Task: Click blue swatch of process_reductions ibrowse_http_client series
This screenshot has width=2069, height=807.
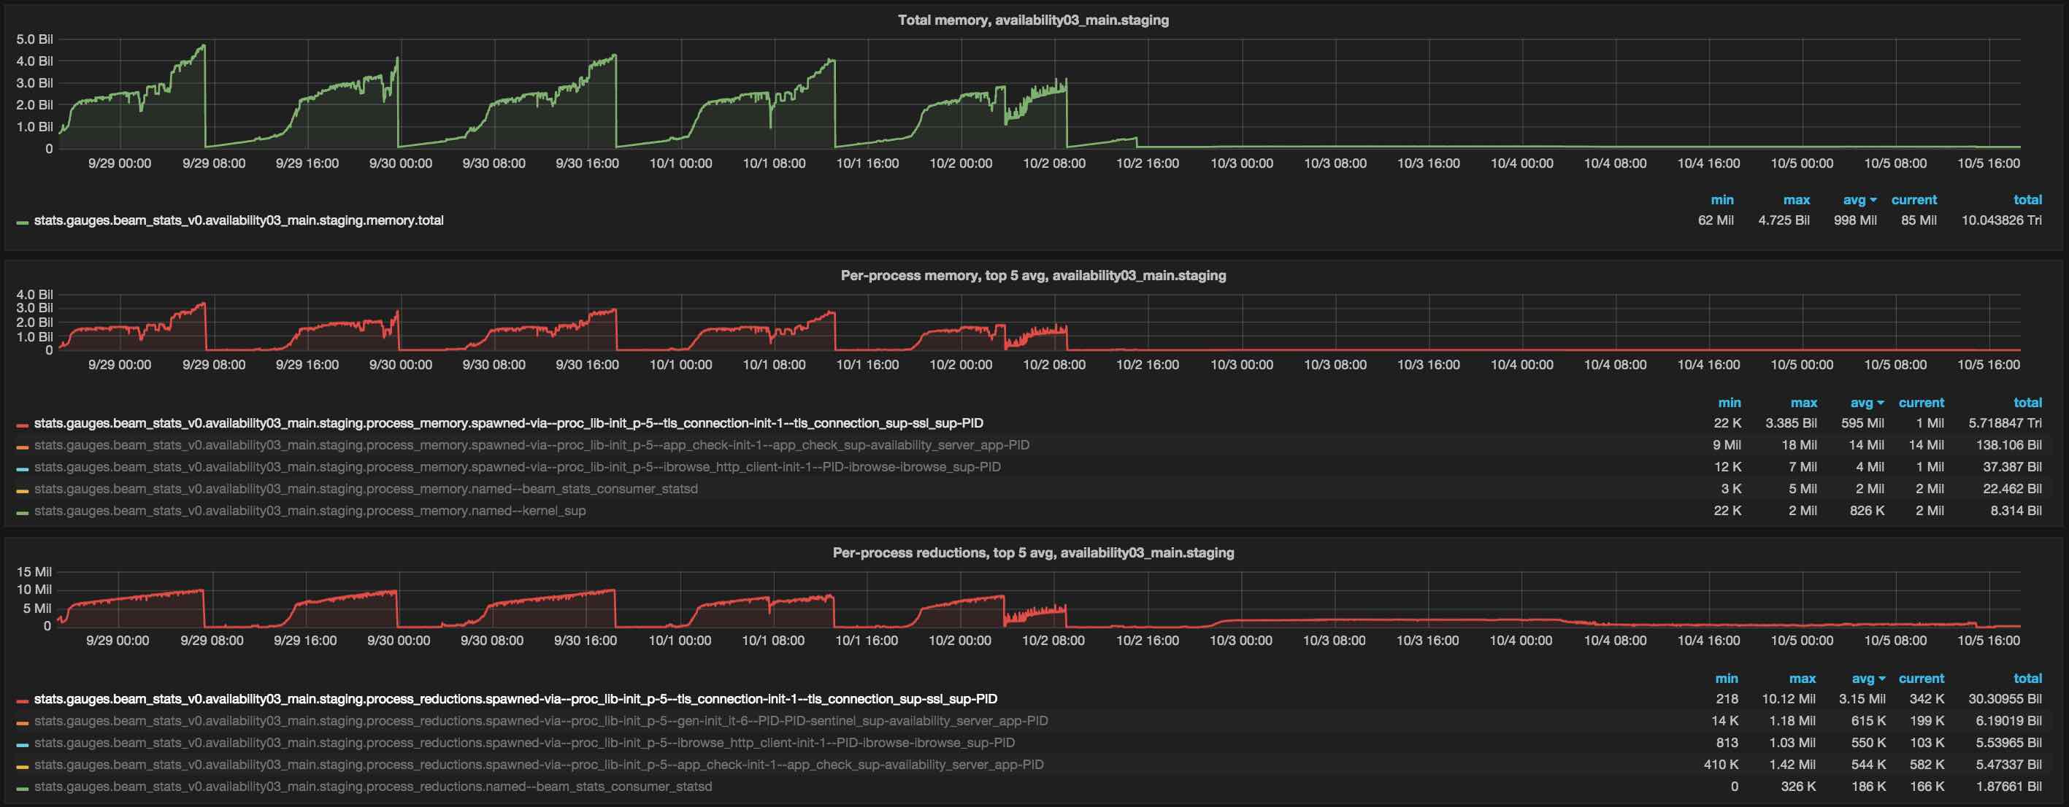Action: pos(23,744)
